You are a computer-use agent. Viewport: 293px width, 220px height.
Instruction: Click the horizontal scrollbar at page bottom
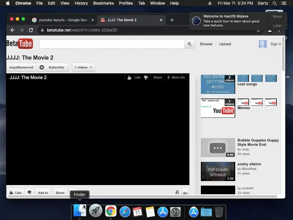pos(142,197)
